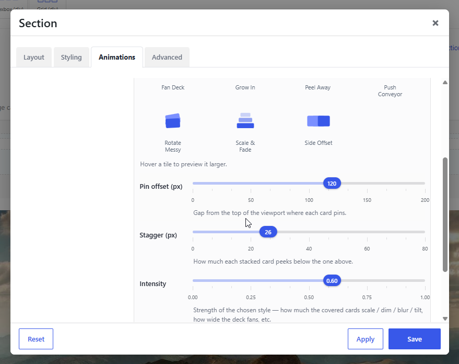Click the 40 tick label on Stagger

pos(309,249)
